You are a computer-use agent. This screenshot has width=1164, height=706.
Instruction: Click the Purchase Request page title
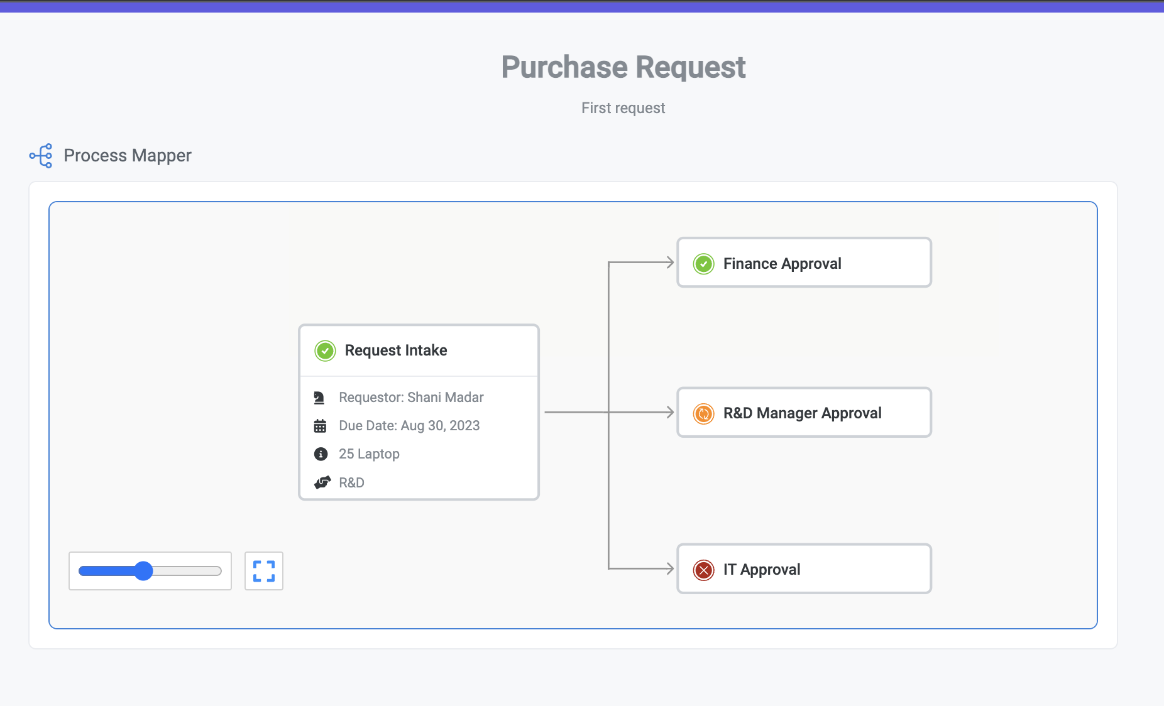click(x=623, y=67)
